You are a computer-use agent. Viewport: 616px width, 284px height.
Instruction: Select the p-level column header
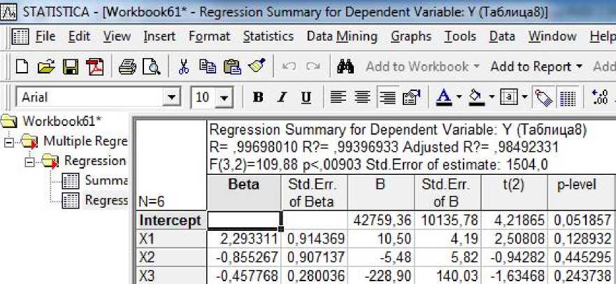point(581,192)
